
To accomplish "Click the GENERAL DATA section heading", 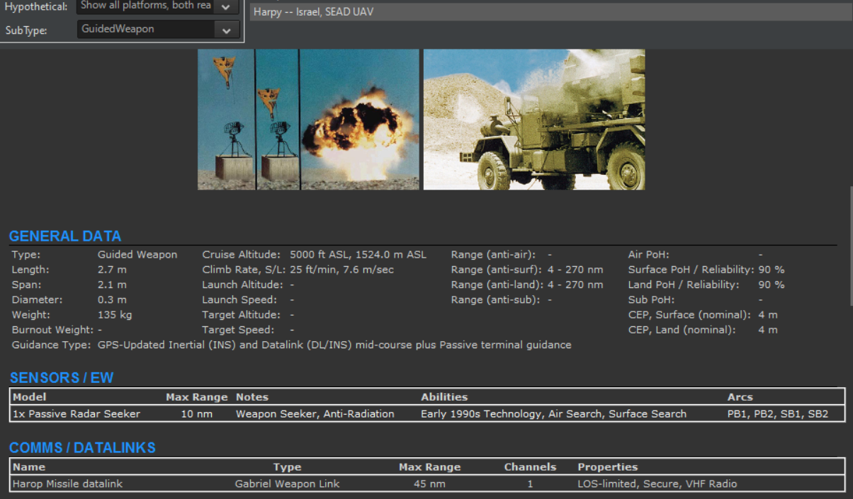I will click(65, 236).
